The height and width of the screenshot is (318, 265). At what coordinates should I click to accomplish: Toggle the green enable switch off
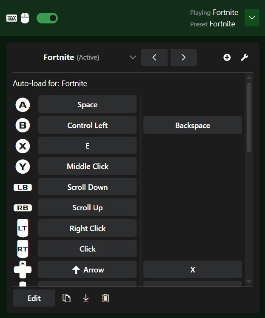point(47,18)
